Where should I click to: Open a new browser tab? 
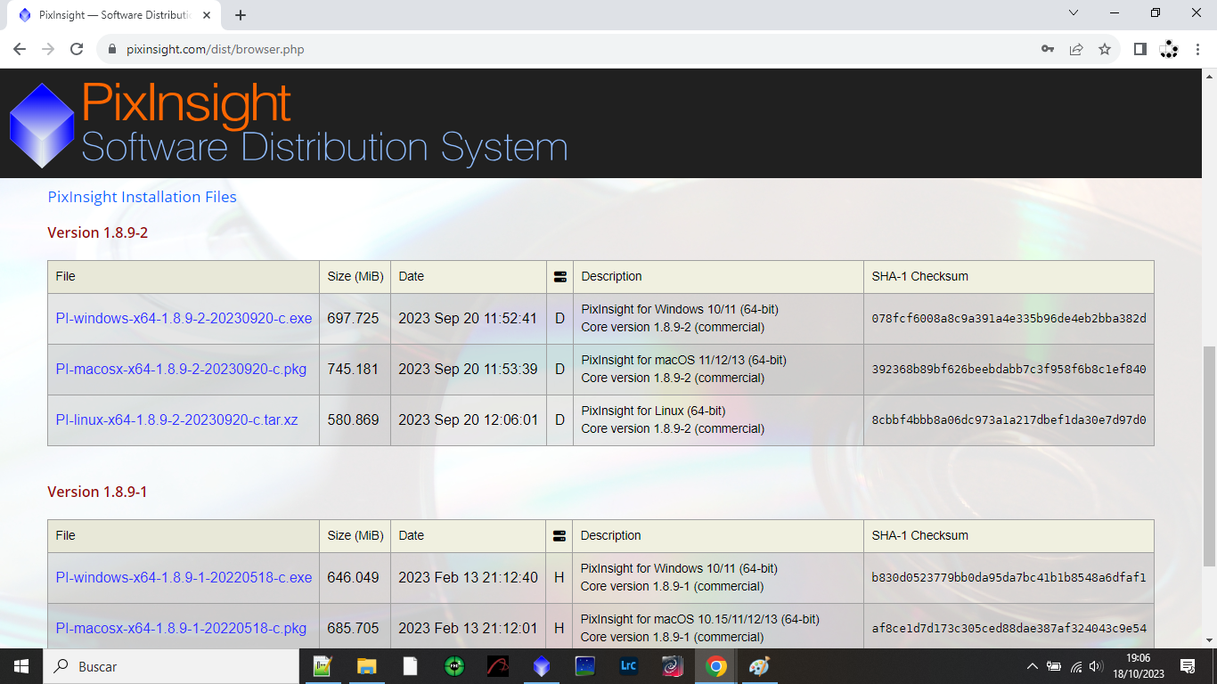pyautogui.click(x=241, y=15)
